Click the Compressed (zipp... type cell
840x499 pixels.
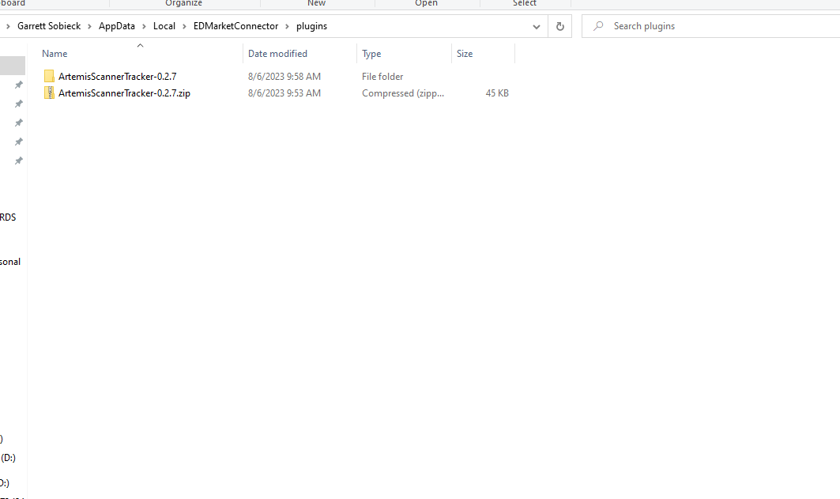coord(403,93)
